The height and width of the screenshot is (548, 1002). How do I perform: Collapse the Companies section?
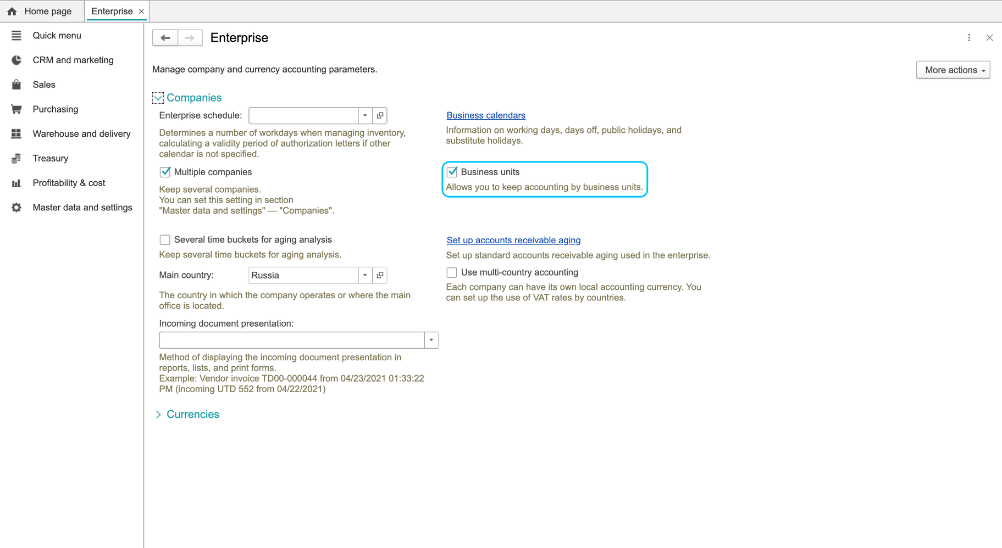[158, 98]
